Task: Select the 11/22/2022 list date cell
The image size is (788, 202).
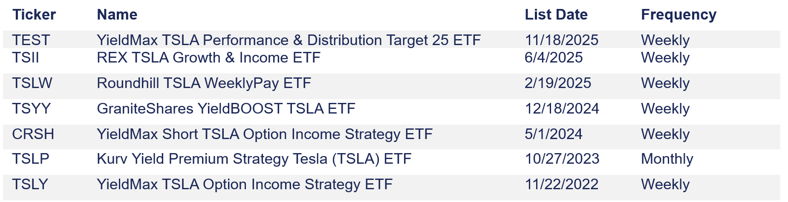Action: click(x=562, y=185)
